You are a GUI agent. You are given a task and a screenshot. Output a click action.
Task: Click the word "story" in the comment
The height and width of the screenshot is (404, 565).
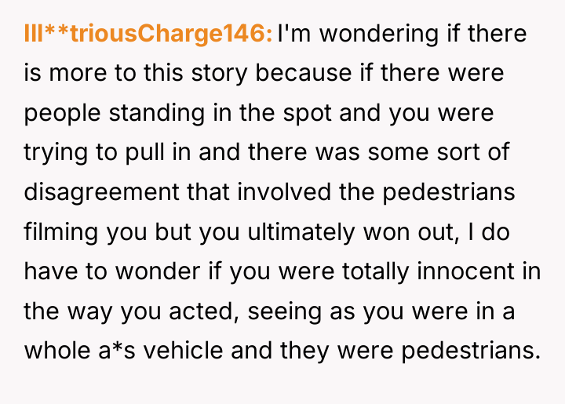219,73
